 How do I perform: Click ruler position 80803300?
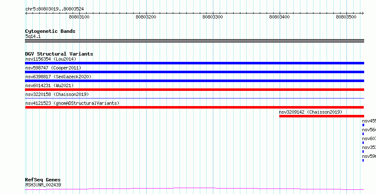tap(213, 17)
